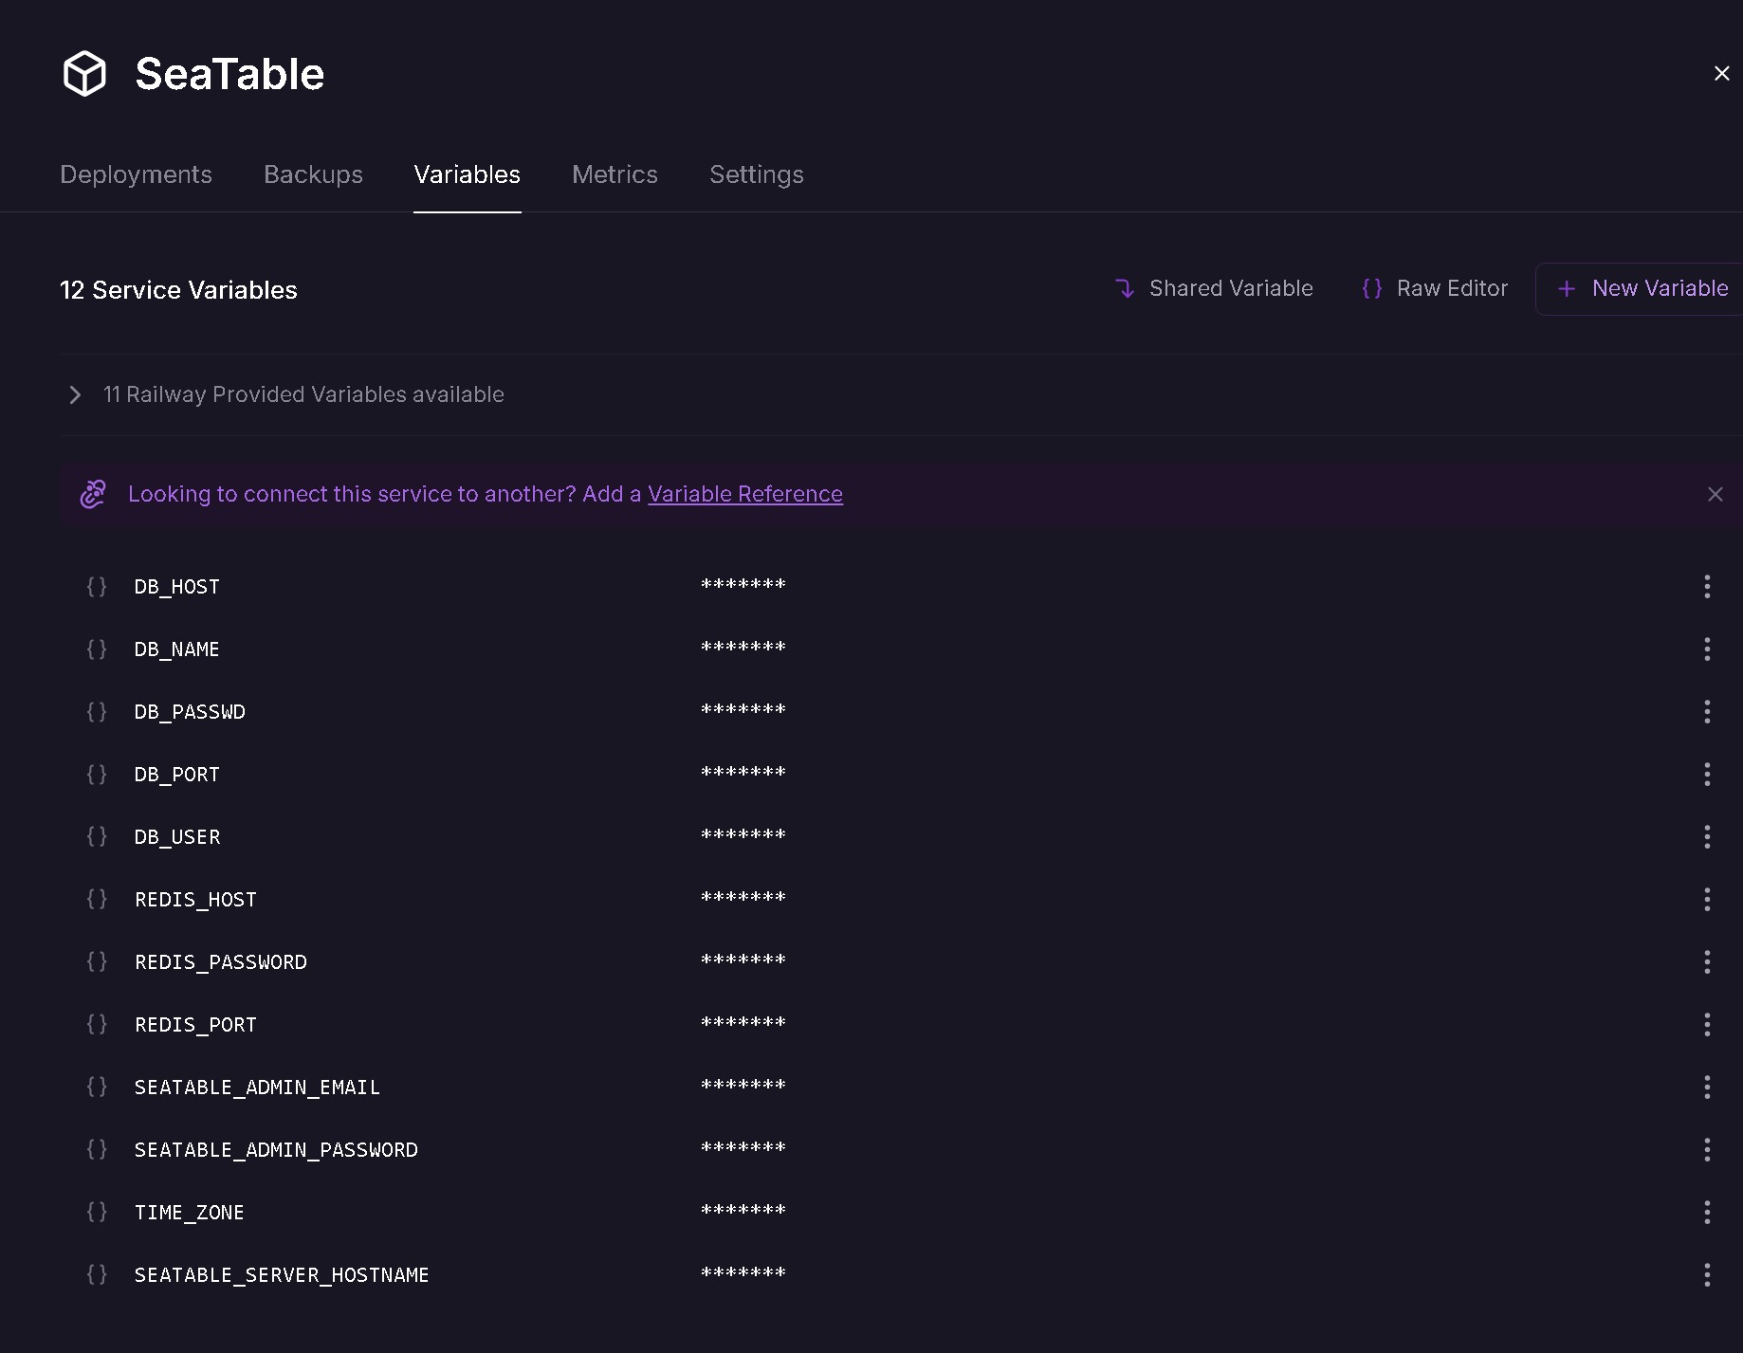
Task: Open options menu for DB_HOST
Action: [x=1707, y=586]
